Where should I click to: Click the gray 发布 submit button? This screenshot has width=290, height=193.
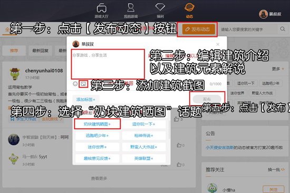tap(207, 99)
